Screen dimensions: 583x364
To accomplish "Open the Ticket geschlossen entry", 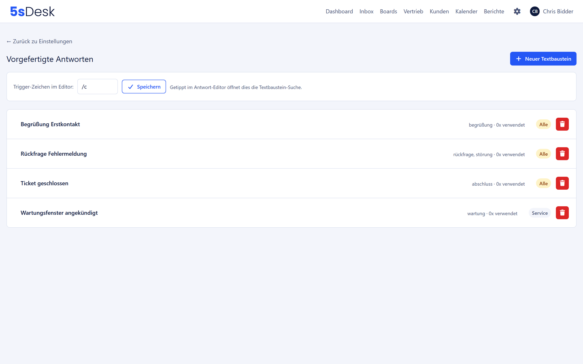I will tap(45, 183).
